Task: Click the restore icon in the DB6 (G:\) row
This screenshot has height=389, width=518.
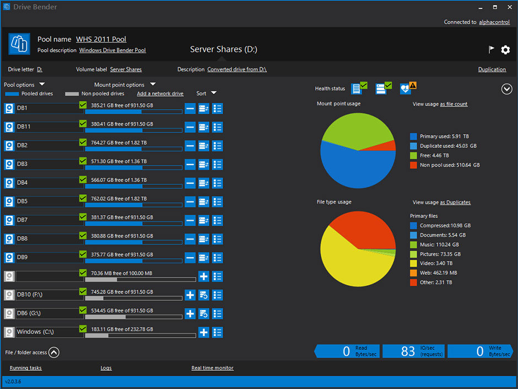Action: pos(204,313)
